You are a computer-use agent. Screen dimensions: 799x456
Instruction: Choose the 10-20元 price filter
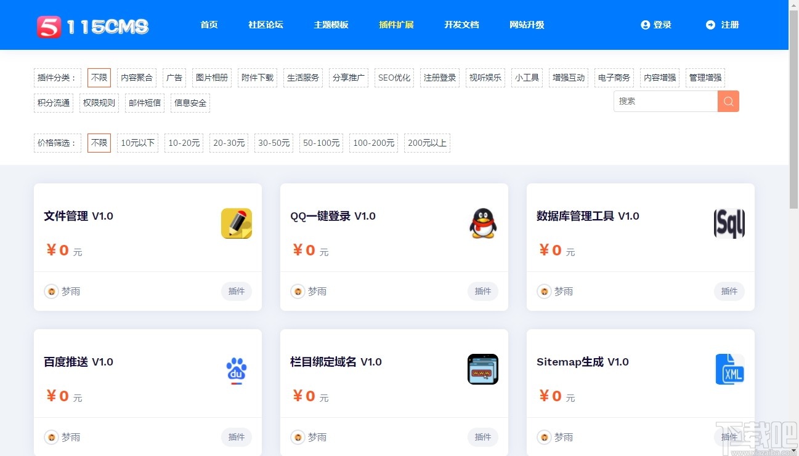(184, 143)
